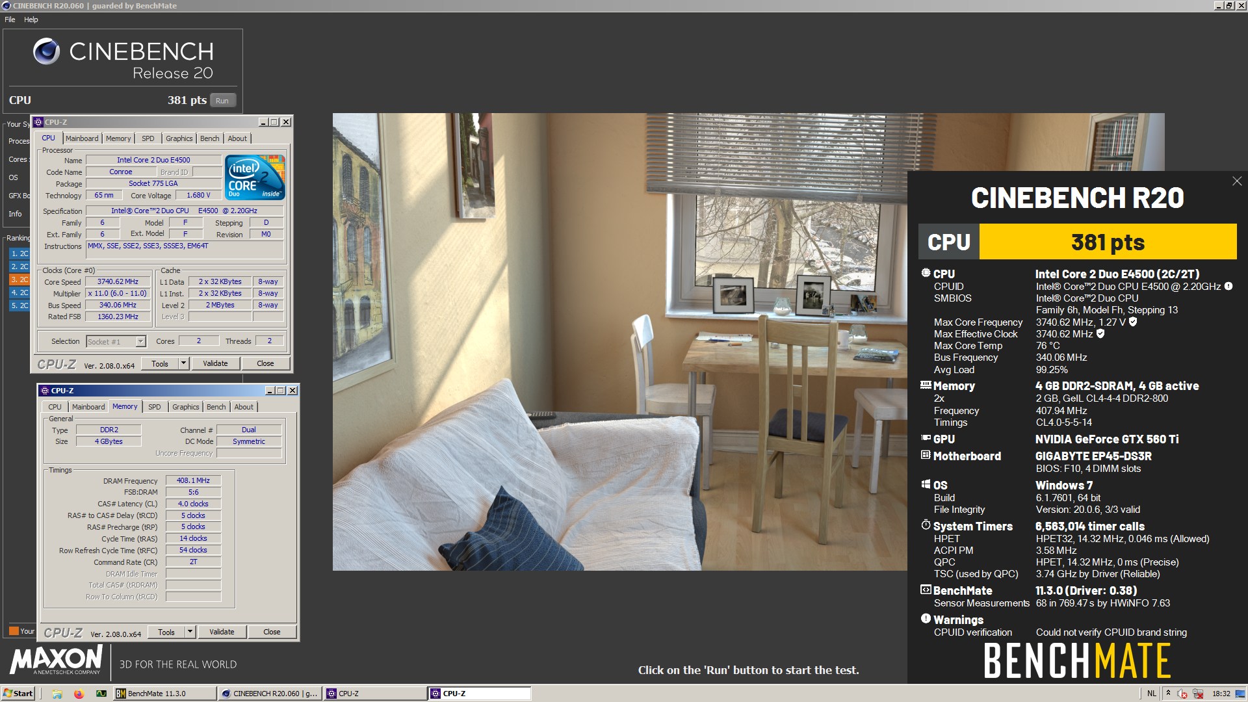This screenshot has width=1248, height=702.
Task: Click Tools button in top CPU-Z window
Action: [160, 363]
